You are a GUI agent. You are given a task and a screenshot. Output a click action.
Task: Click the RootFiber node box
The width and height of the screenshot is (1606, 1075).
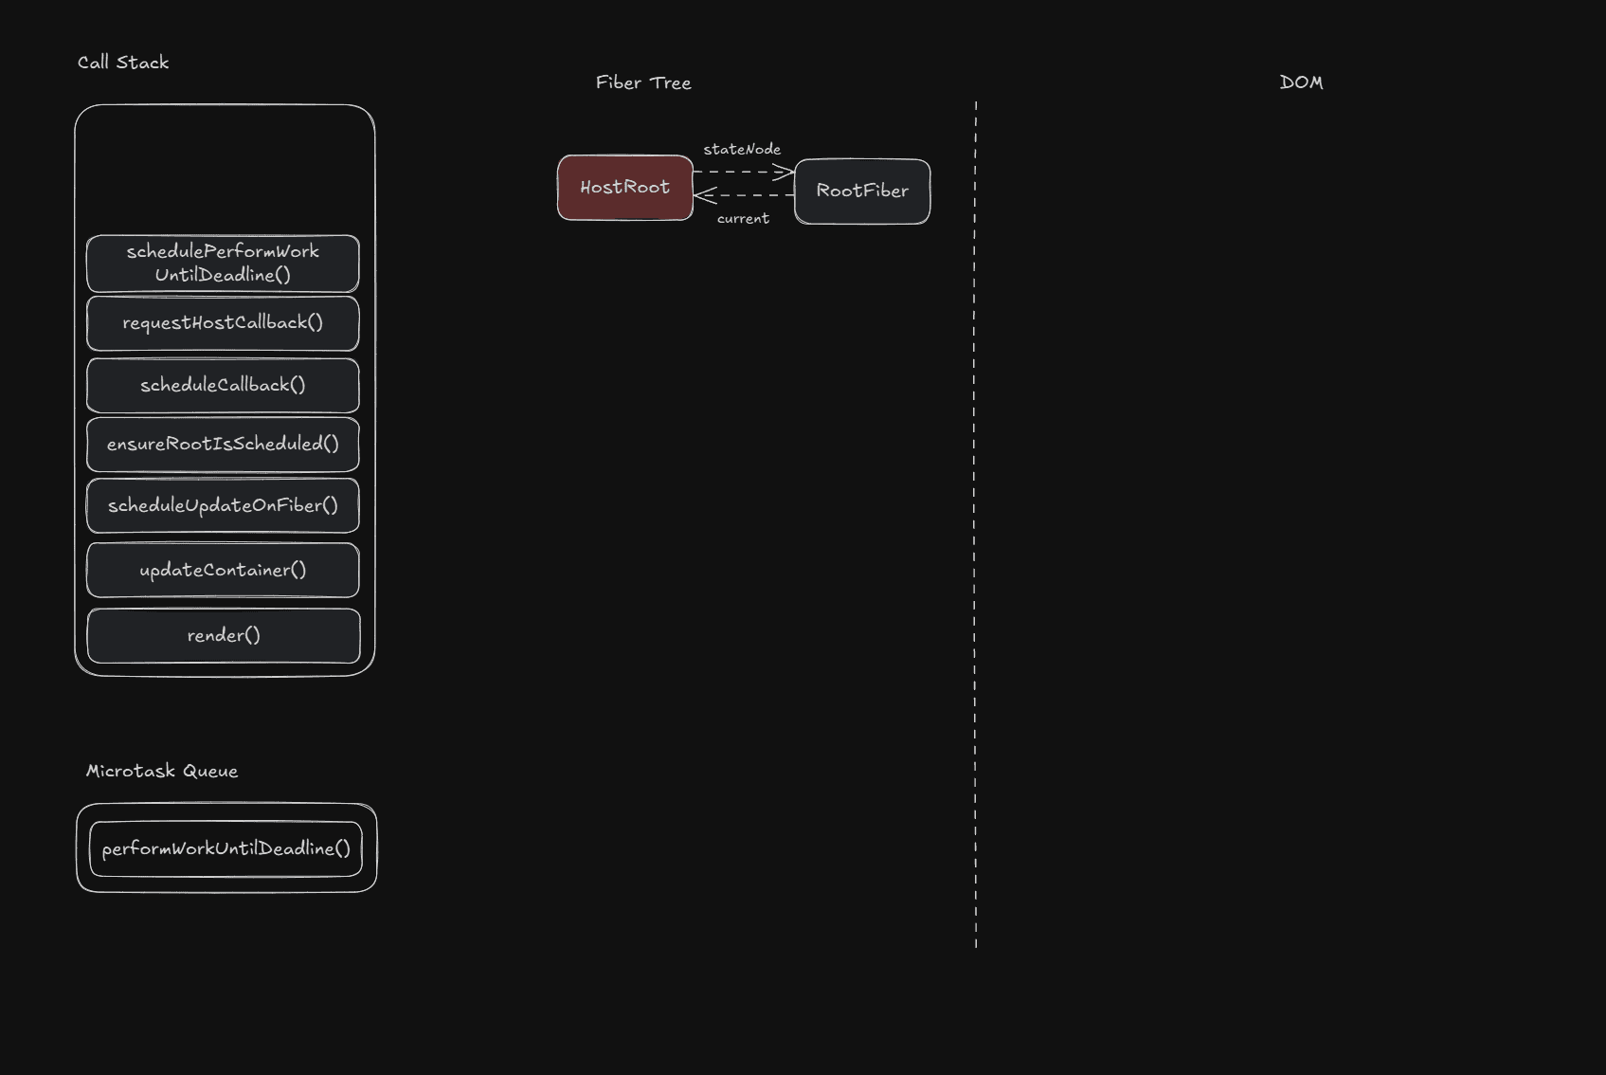point(862,191)
